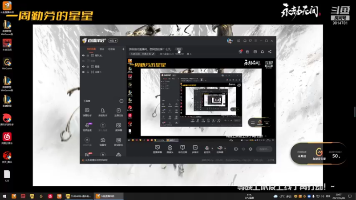Open the Windows Start menu
356x200 pixels.
click(x=4, y=196)
